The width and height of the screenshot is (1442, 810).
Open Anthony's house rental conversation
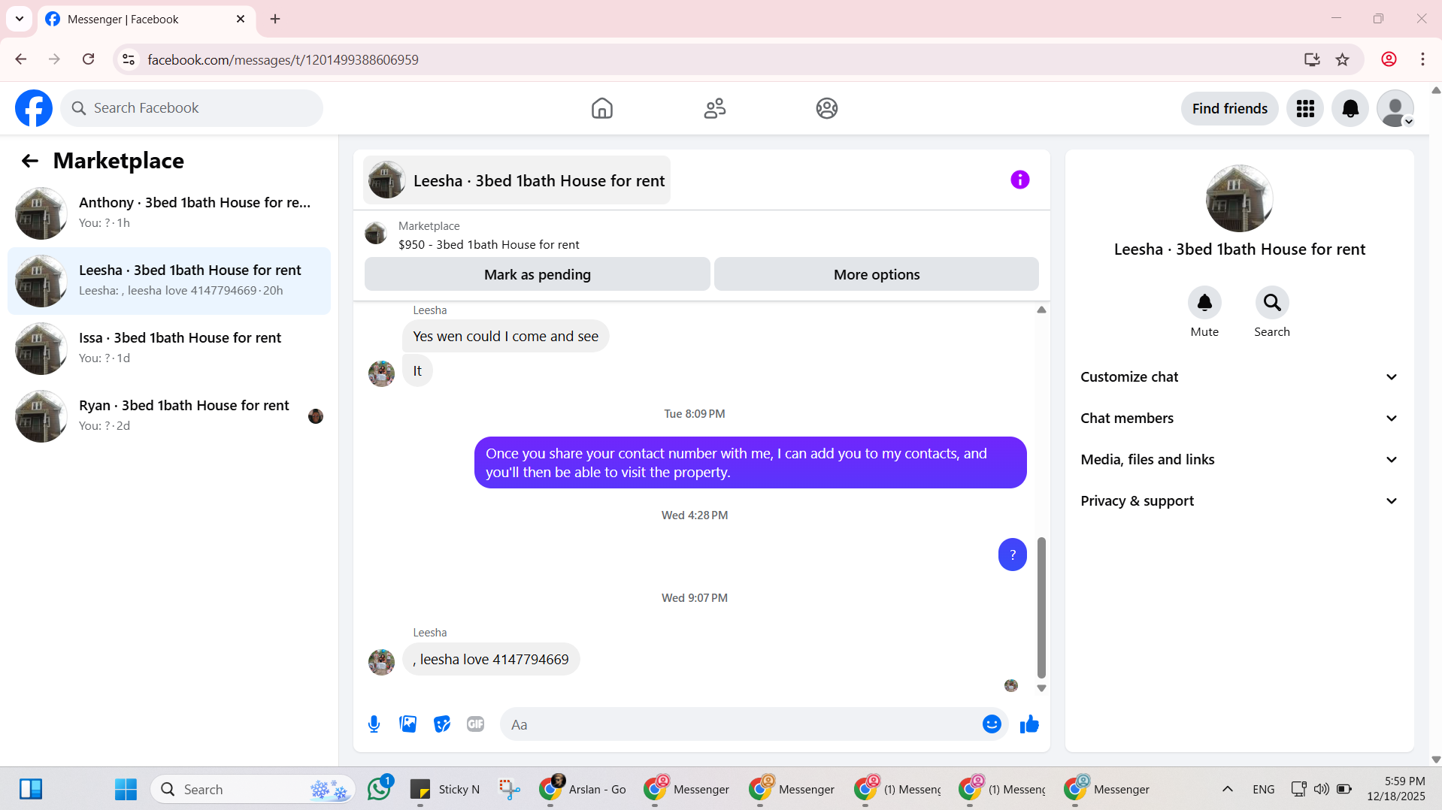click(169, 213)
